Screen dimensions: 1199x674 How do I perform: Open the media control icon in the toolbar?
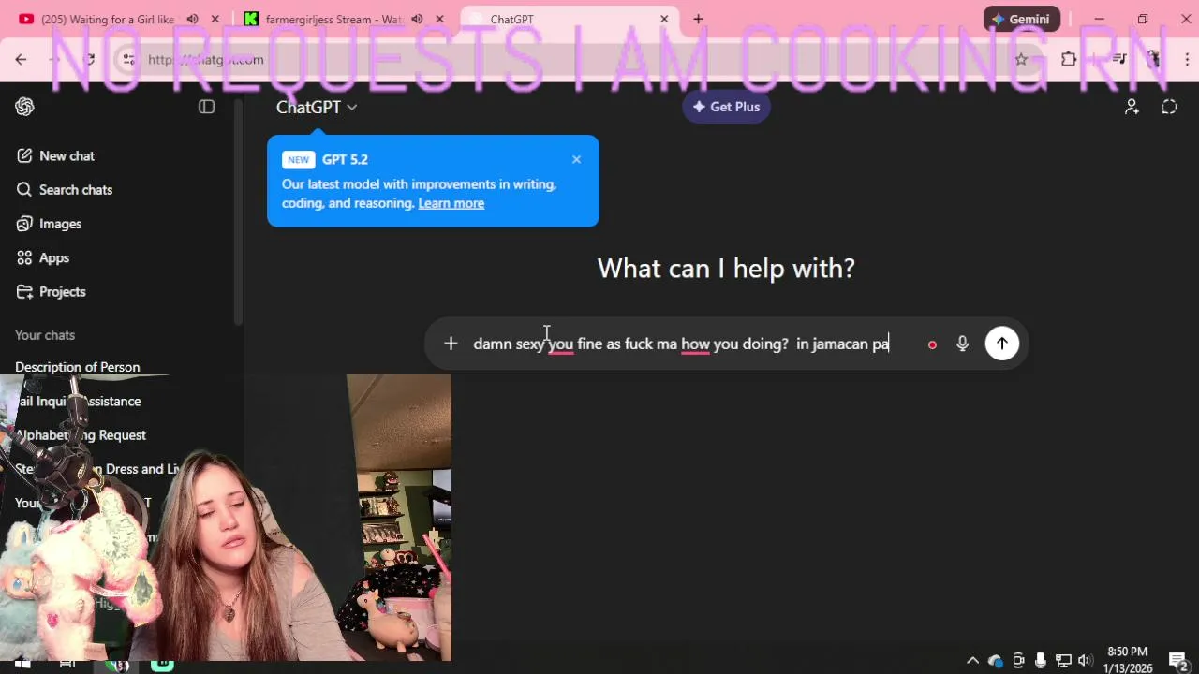pyautogui.click(x=1120, y=59)
